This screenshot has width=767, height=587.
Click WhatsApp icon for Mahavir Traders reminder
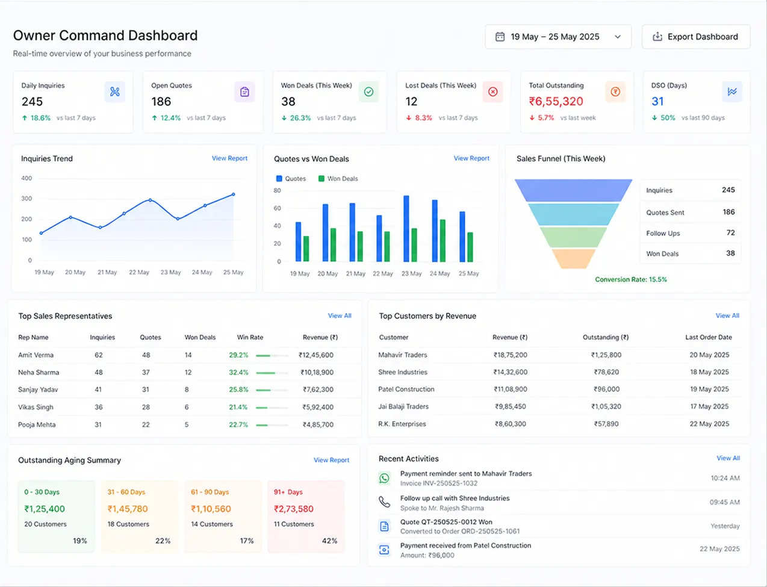click(384, 479)
